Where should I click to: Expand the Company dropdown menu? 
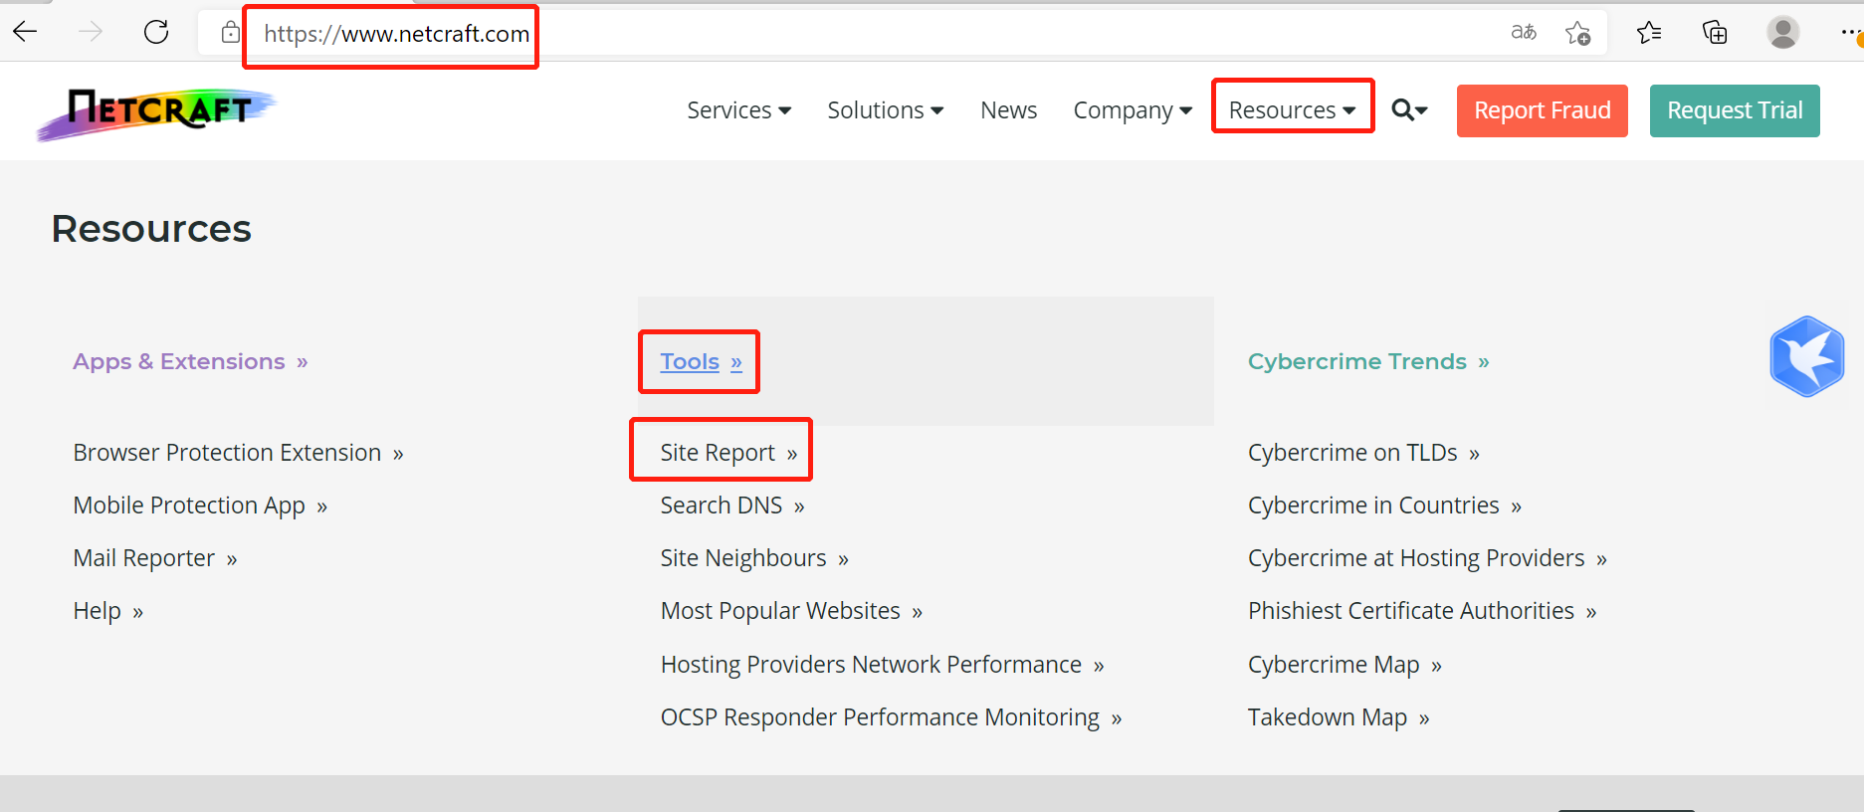(x=1132, y=110)
